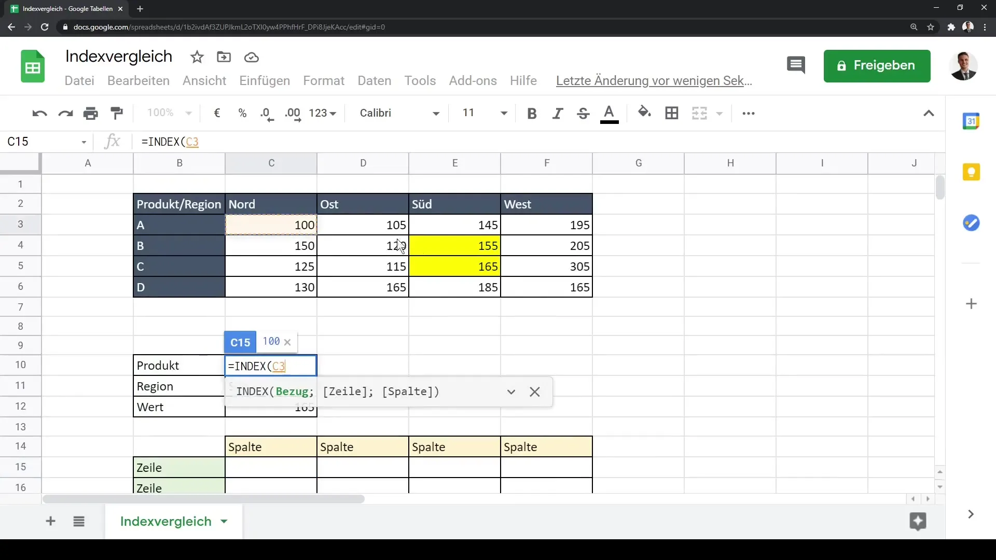Open the Datei menu

coord(79,80)
